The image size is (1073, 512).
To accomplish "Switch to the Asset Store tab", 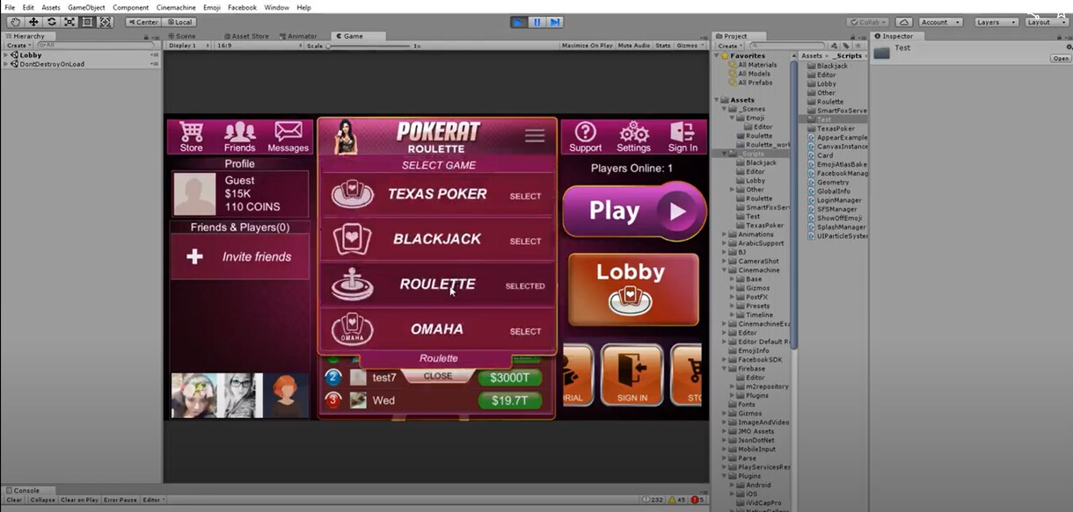I will pos(245,36).
